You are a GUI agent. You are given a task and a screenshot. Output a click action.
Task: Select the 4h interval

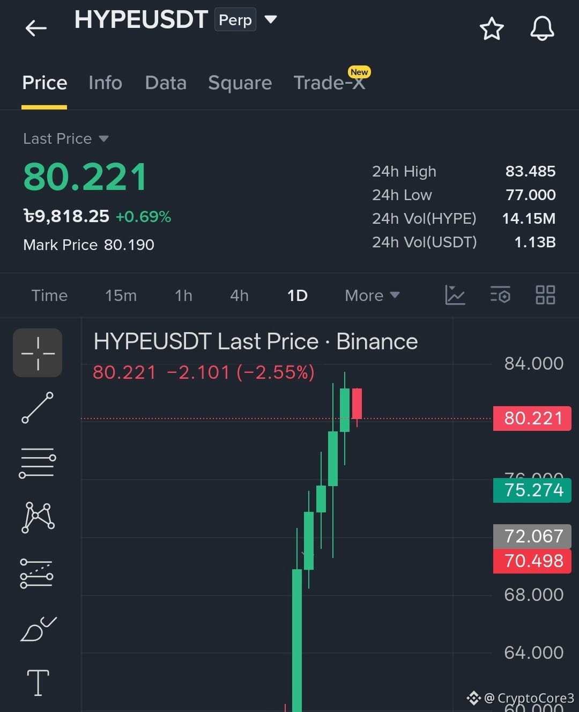239,296
